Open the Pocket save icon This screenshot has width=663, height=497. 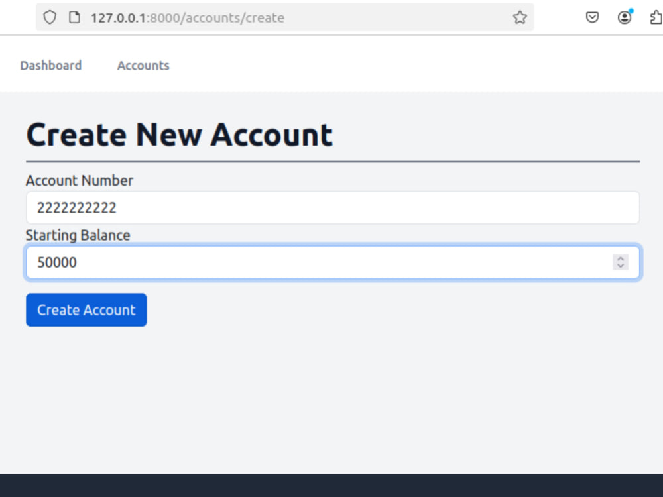tap(592, 17)
